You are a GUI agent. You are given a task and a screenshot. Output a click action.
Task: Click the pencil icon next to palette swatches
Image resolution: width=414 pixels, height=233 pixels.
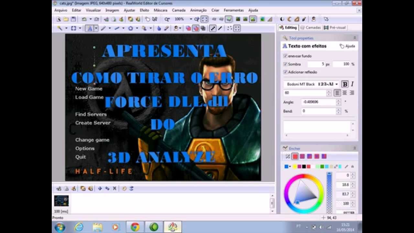[346, 167]
